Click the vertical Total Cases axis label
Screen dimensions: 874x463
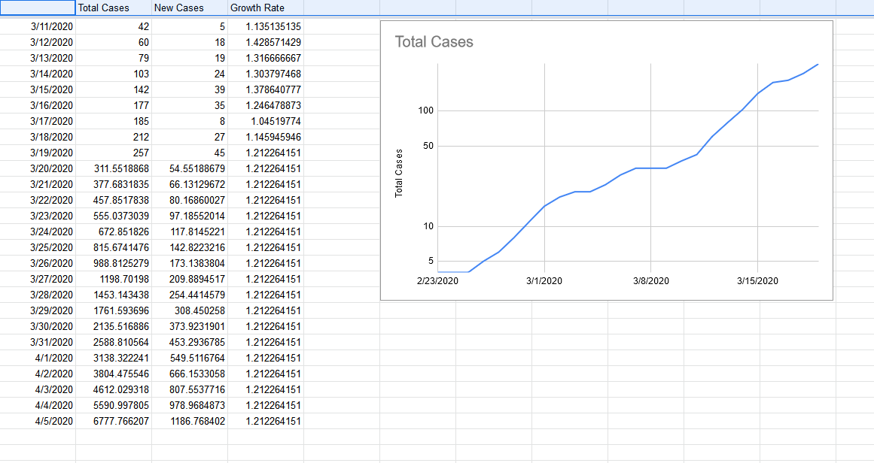(x=398, y=173)
